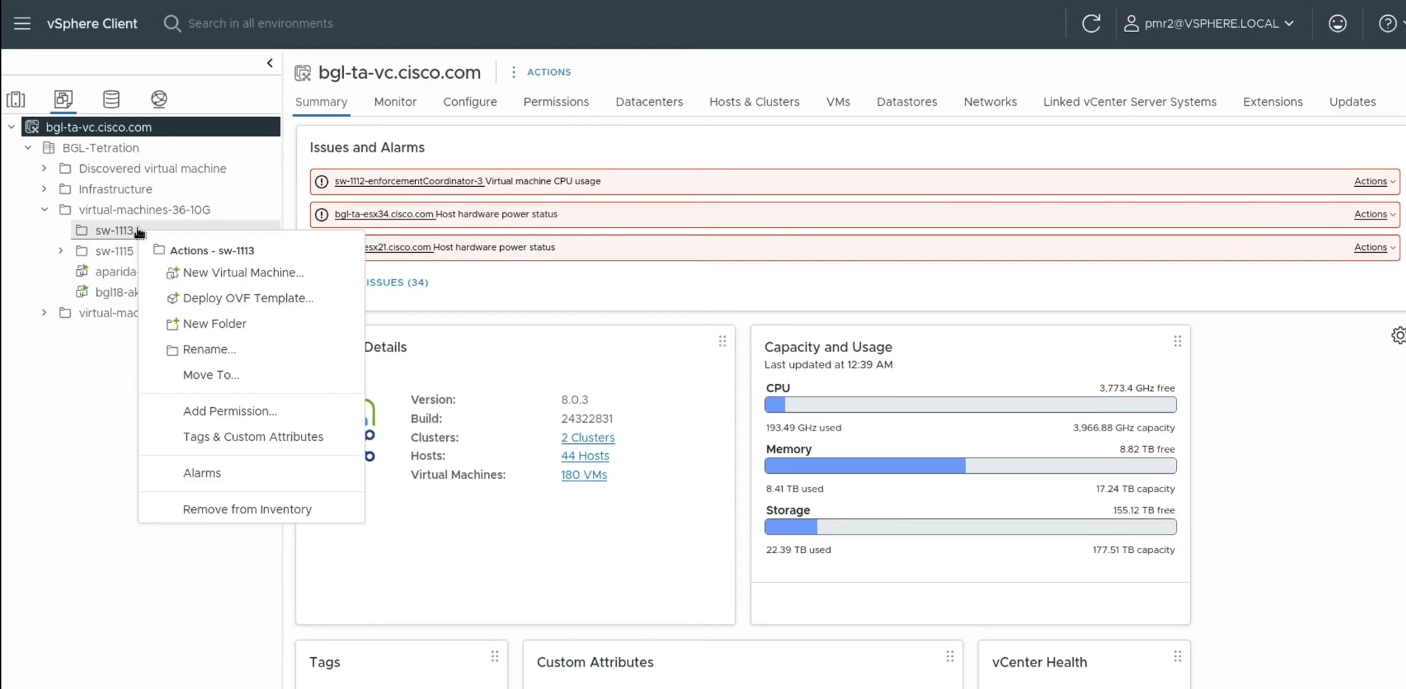Open the 180 VMs link

pos(584,474)
